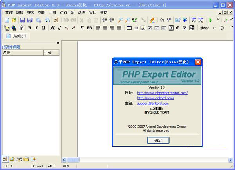The image size is (235, 170).
Task: Click the 确定 button in the About dialog
Action: click(x=158, y=140)
